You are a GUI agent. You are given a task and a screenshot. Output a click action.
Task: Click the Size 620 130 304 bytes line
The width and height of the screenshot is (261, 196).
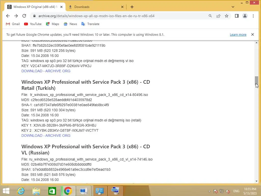(48, 110)
